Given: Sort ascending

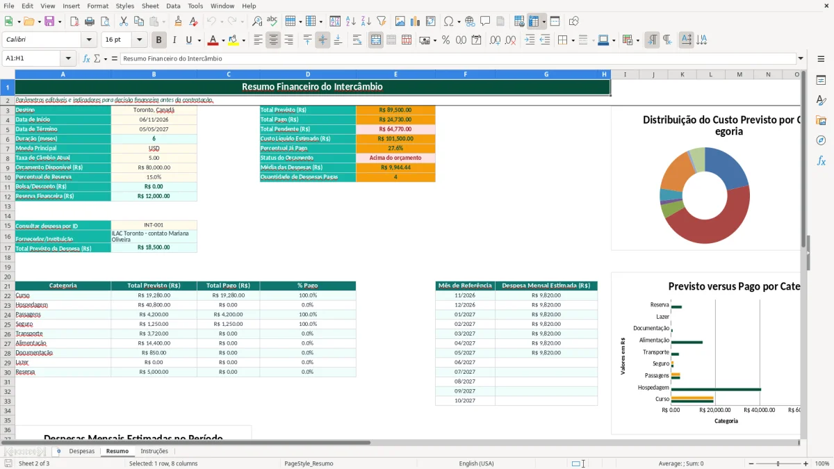Looking at the screenshot, I should [350, 22].
